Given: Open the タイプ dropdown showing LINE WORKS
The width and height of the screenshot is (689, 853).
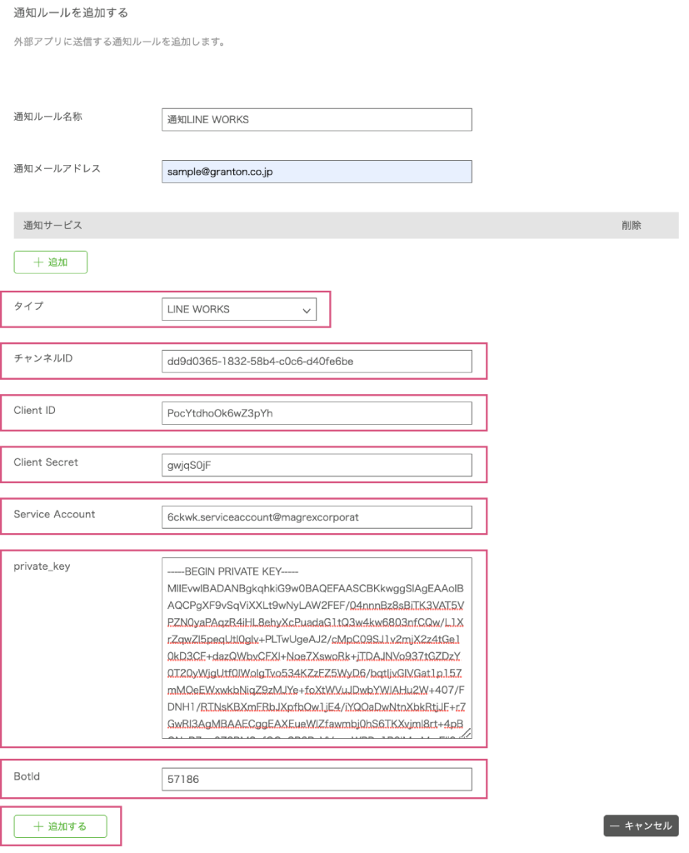Looking at the screenshot, I should (x=239, y=309).
